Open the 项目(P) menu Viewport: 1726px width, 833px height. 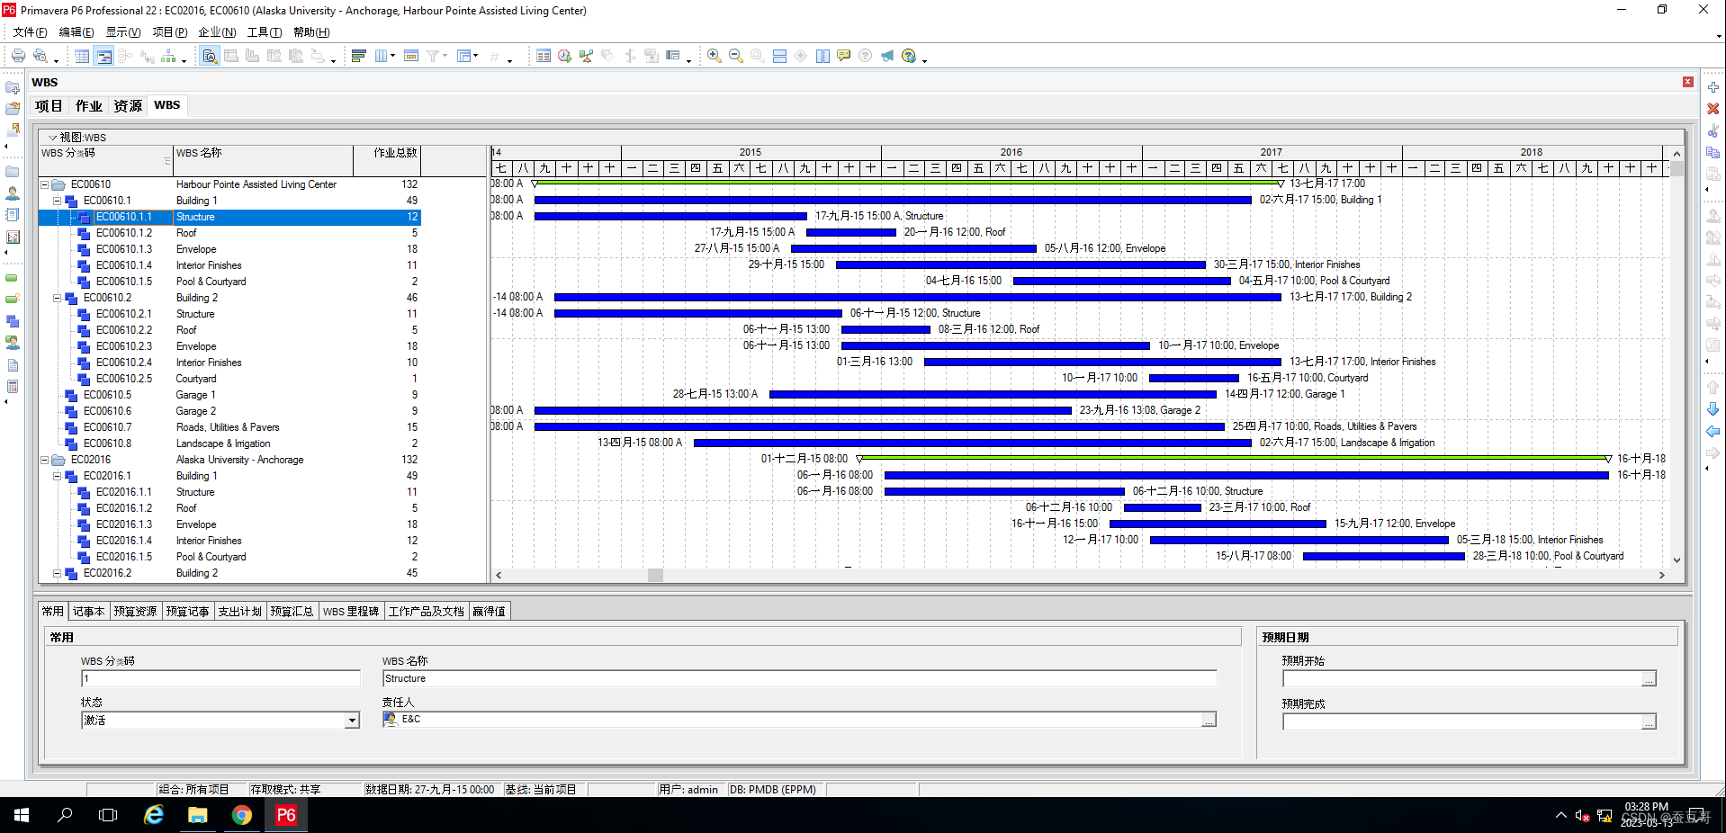coord(170,32)
